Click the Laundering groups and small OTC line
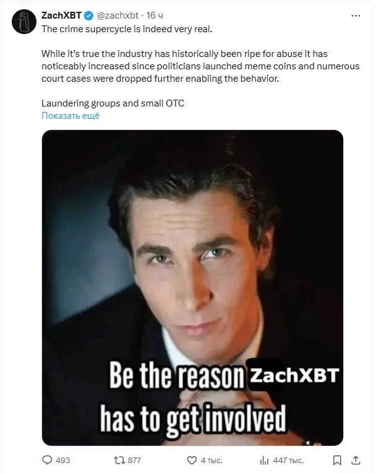Viewport: 376px width, 473px height. point(113,103)
